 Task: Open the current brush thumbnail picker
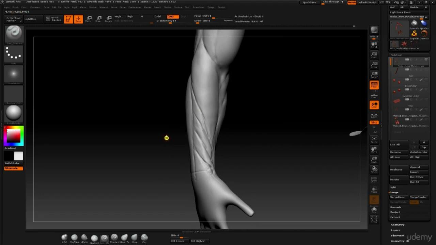(x=14, y=34)
